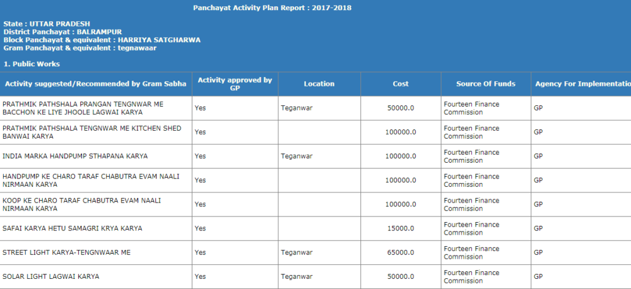
Task: Select cost 100000.0 in KOOP KE CHARO row
Action: pyautogui.click(x=401, y=204)
